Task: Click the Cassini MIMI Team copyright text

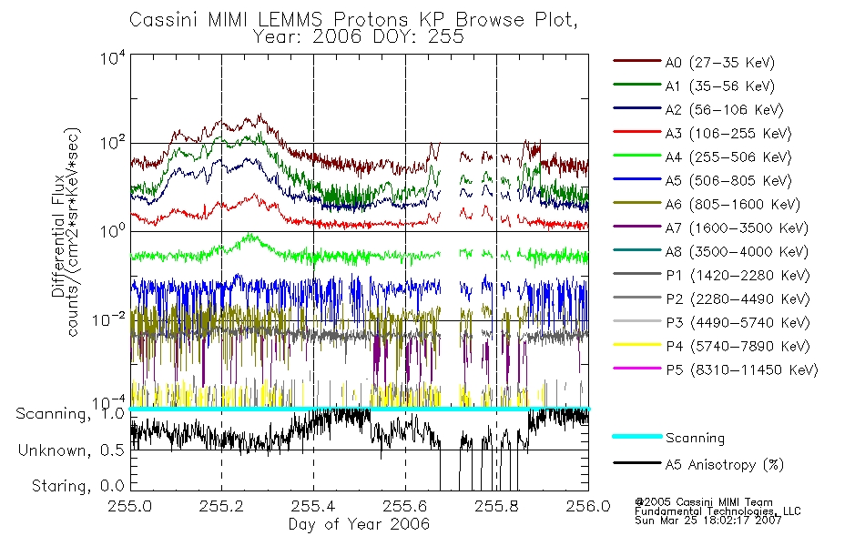Action: [703, 502]
